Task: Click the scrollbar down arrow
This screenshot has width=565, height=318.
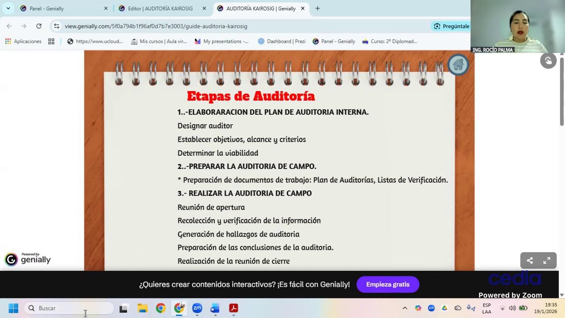Action: tap(561, 295)
